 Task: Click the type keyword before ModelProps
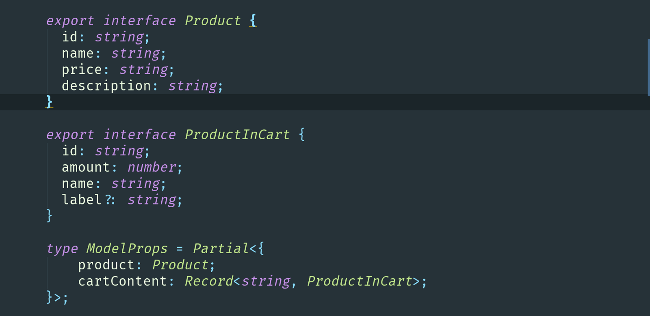click(x=62, y=249)
